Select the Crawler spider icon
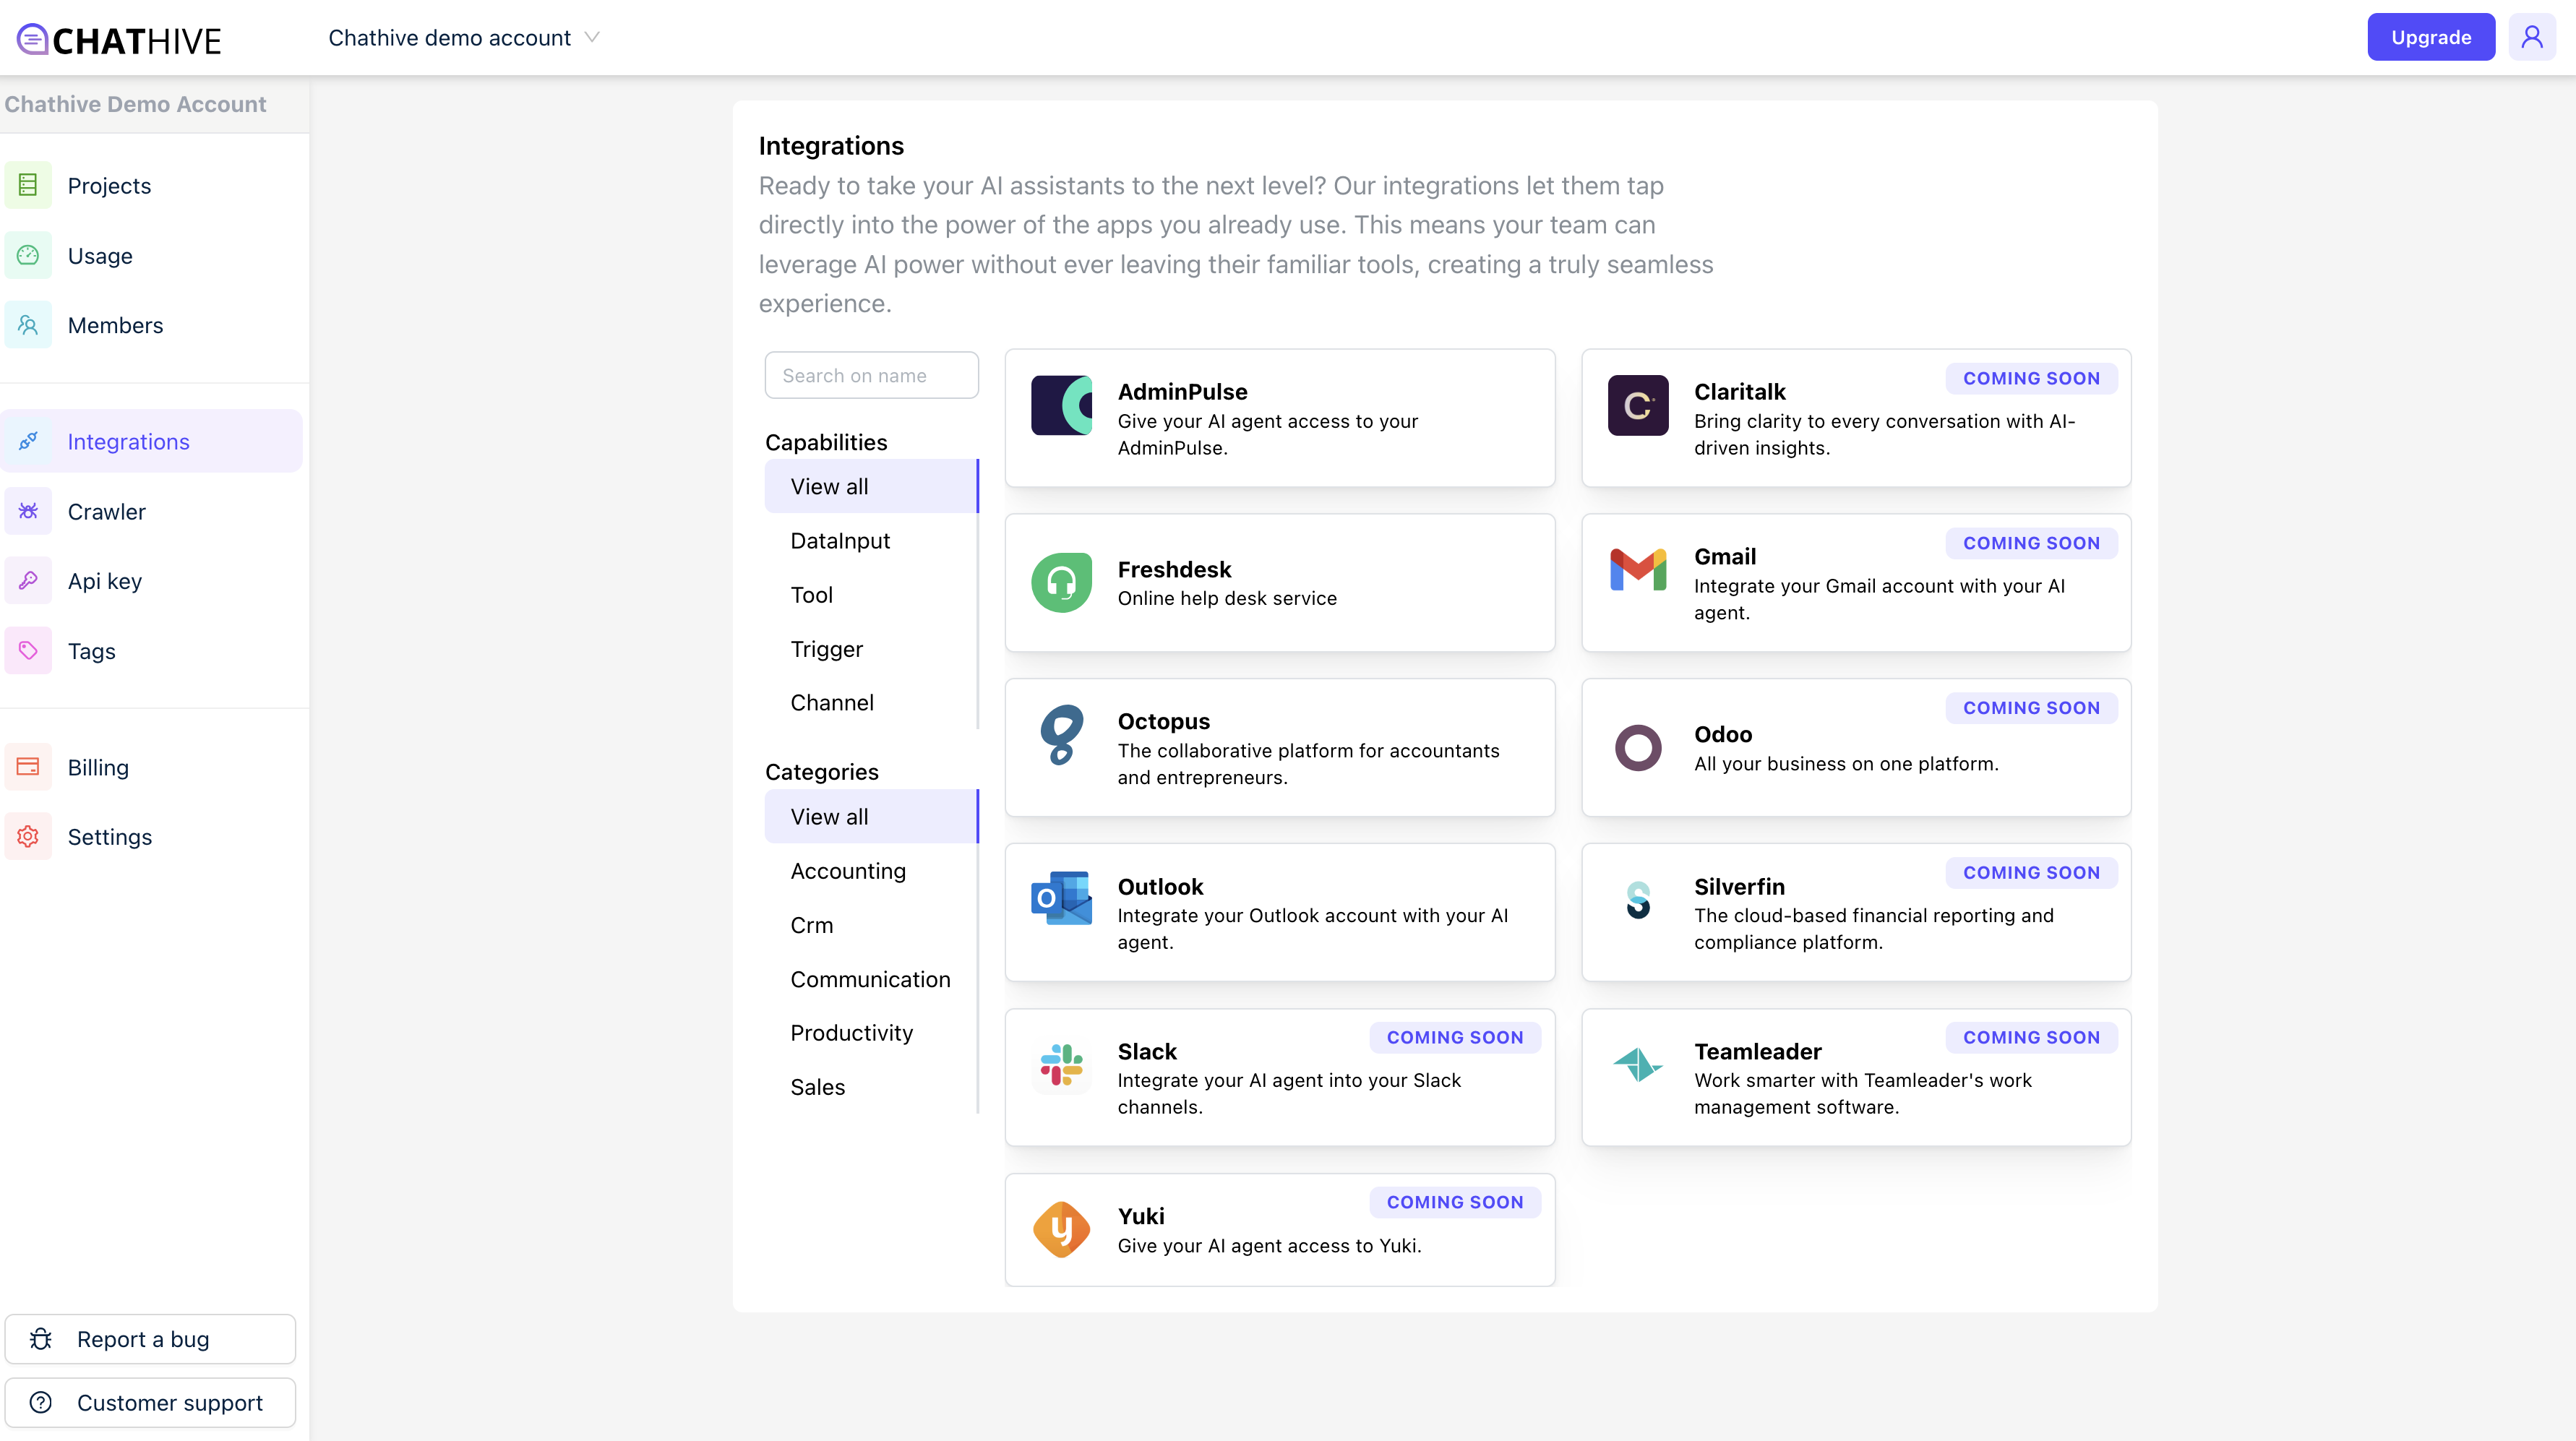The height and width of the screenshot is (1441, 2576). click(28, 512)
